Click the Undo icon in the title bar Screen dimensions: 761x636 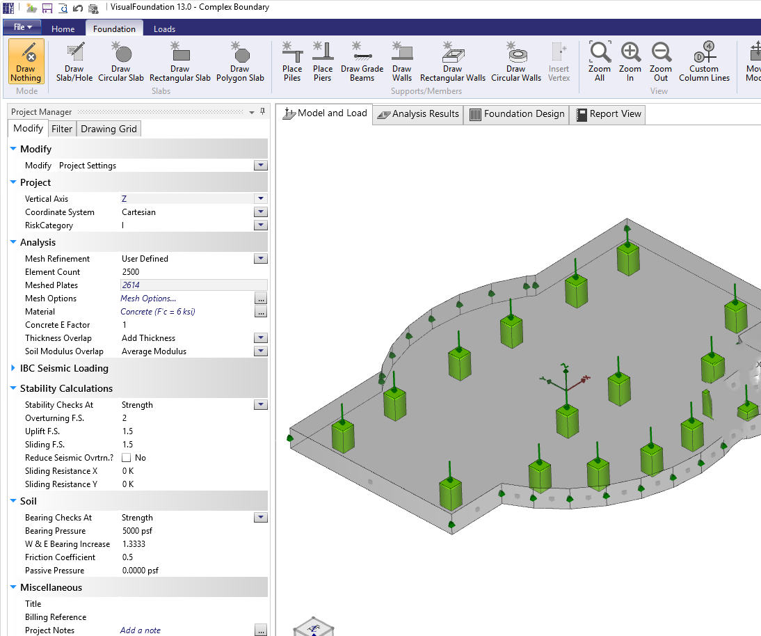[x=78, y=8]
